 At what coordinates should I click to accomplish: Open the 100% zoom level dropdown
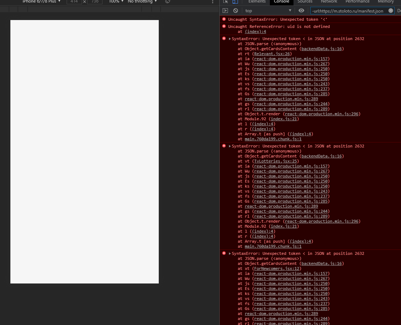(x=116, y=1)
